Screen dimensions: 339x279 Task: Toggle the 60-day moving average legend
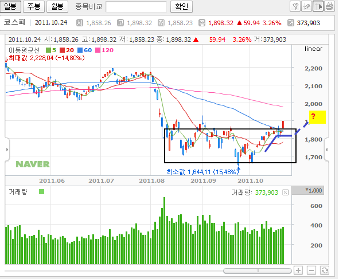pos(84,50)
